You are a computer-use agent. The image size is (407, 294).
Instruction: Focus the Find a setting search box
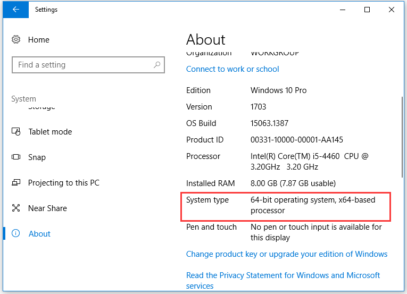pos(88,65)
